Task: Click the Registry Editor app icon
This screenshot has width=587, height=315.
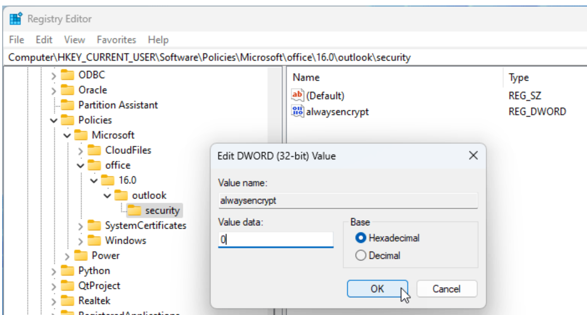Action: click(x=16, y=19)
